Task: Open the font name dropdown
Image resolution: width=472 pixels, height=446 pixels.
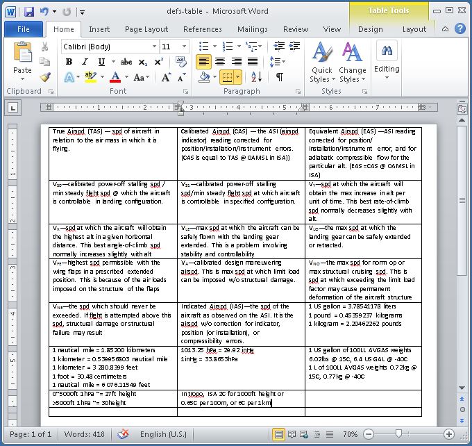Action: (154, 47)
